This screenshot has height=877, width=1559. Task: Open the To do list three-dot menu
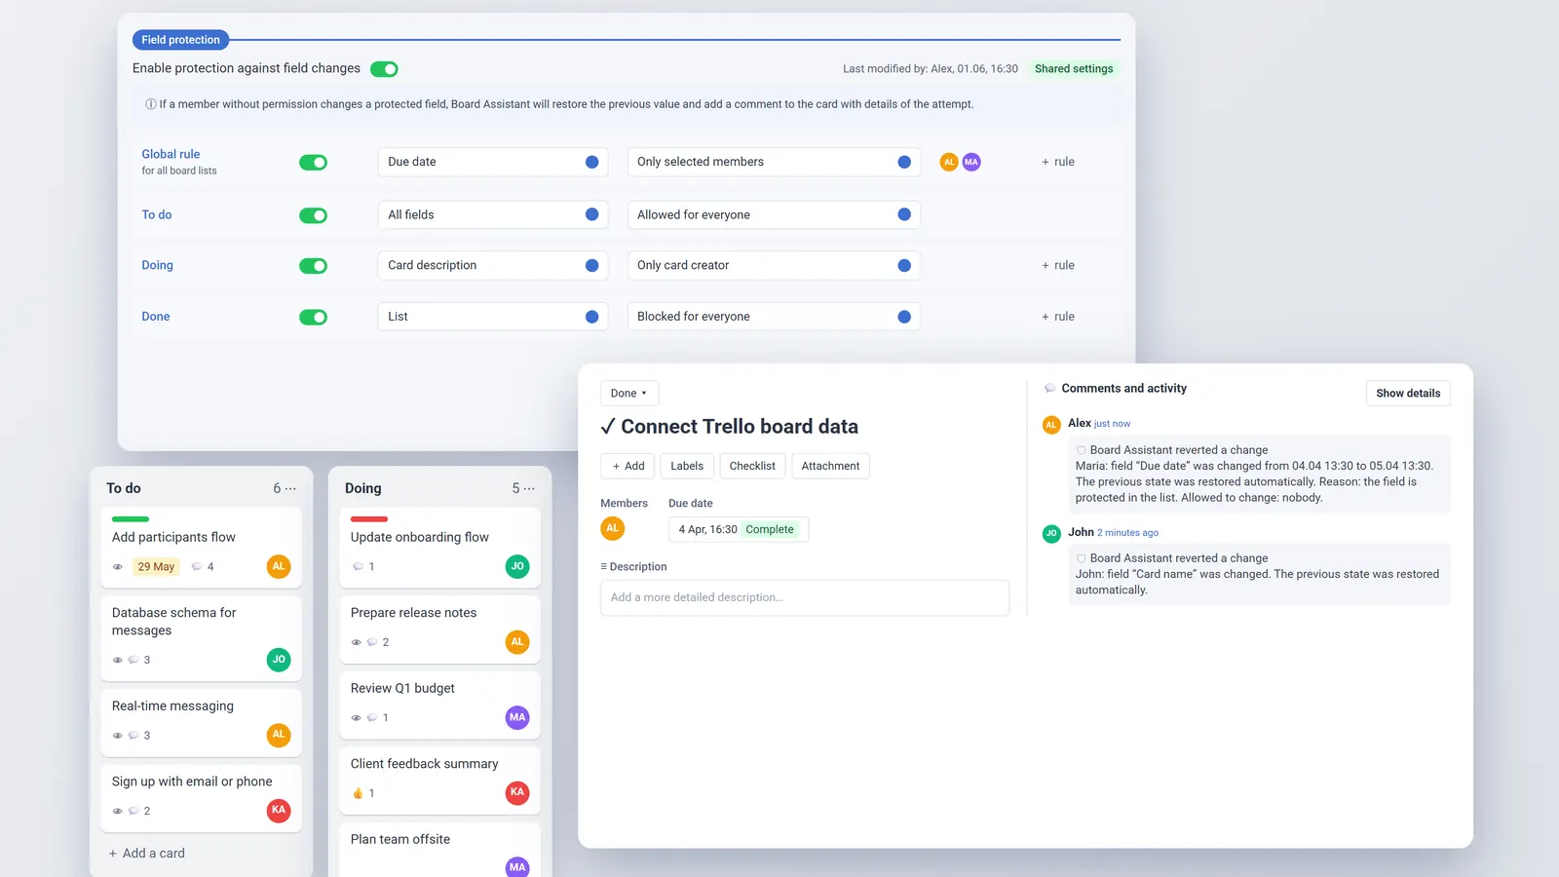point(290,488)
